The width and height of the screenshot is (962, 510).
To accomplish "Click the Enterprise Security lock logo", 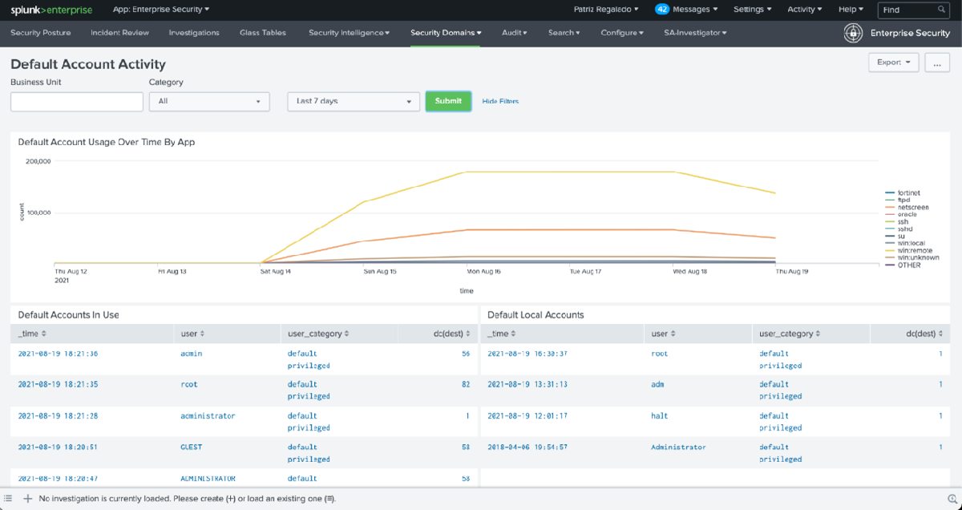I will point(852,33).
